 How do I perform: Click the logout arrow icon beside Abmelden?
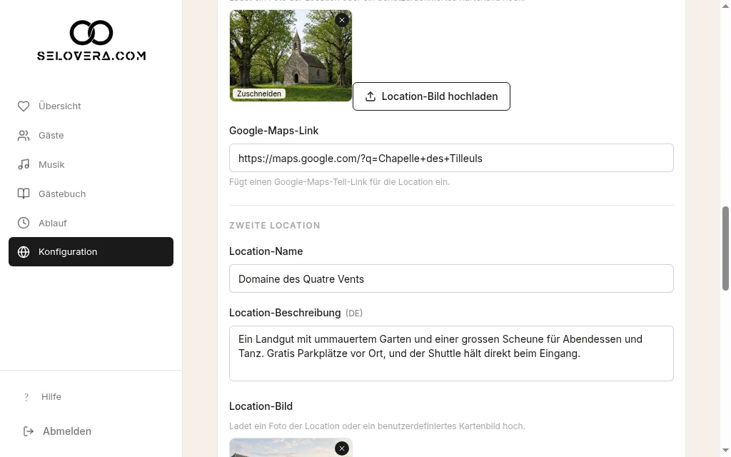pyautogui.click(x=29, y=431)
